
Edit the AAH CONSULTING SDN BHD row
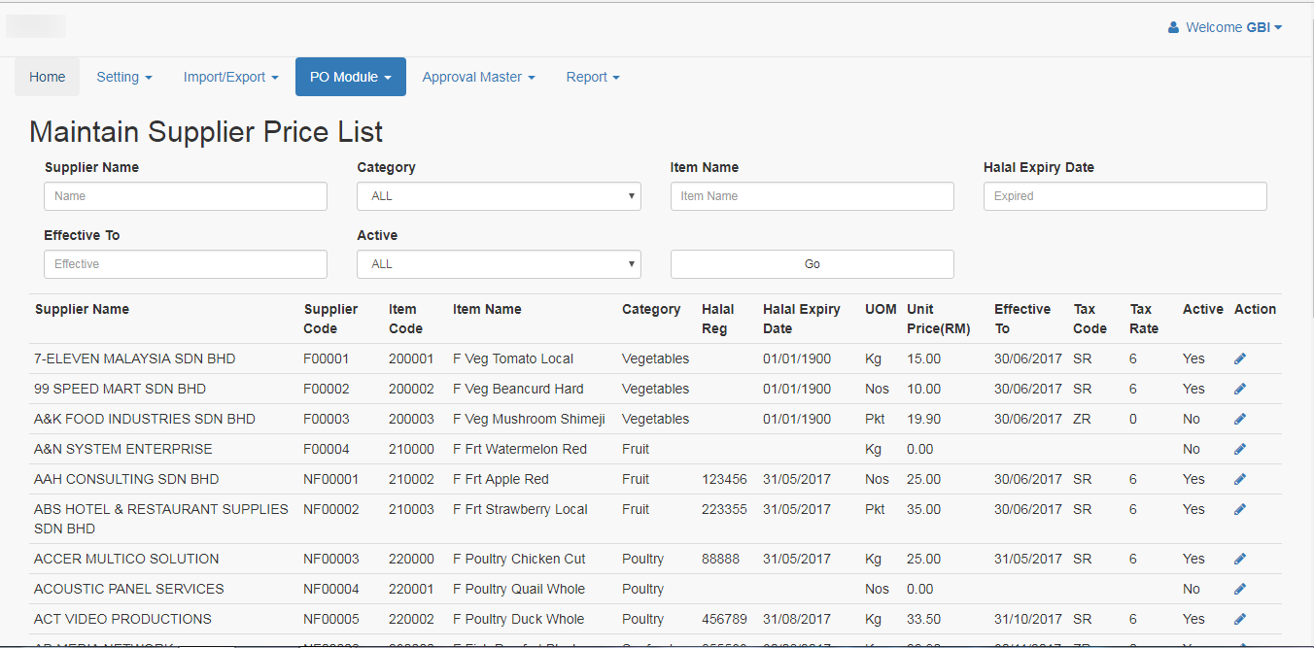1240,479
